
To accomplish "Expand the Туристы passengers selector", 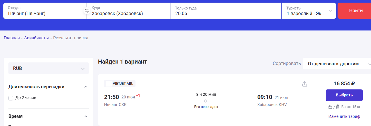I will pyautogui.click(x=309, y=11).
